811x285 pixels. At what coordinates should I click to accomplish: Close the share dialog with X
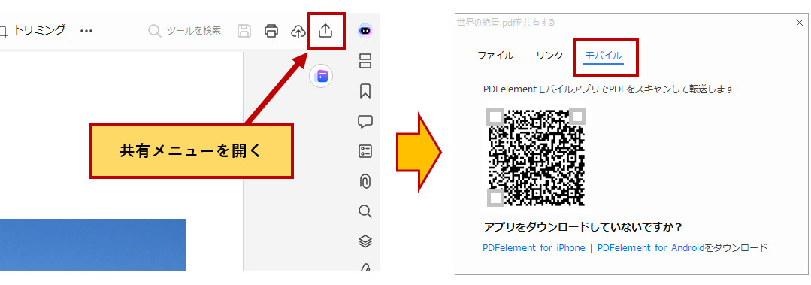(x=799, y=23)
